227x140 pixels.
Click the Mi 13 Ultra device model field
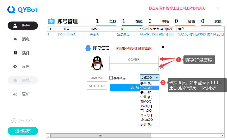click(97, 86)
